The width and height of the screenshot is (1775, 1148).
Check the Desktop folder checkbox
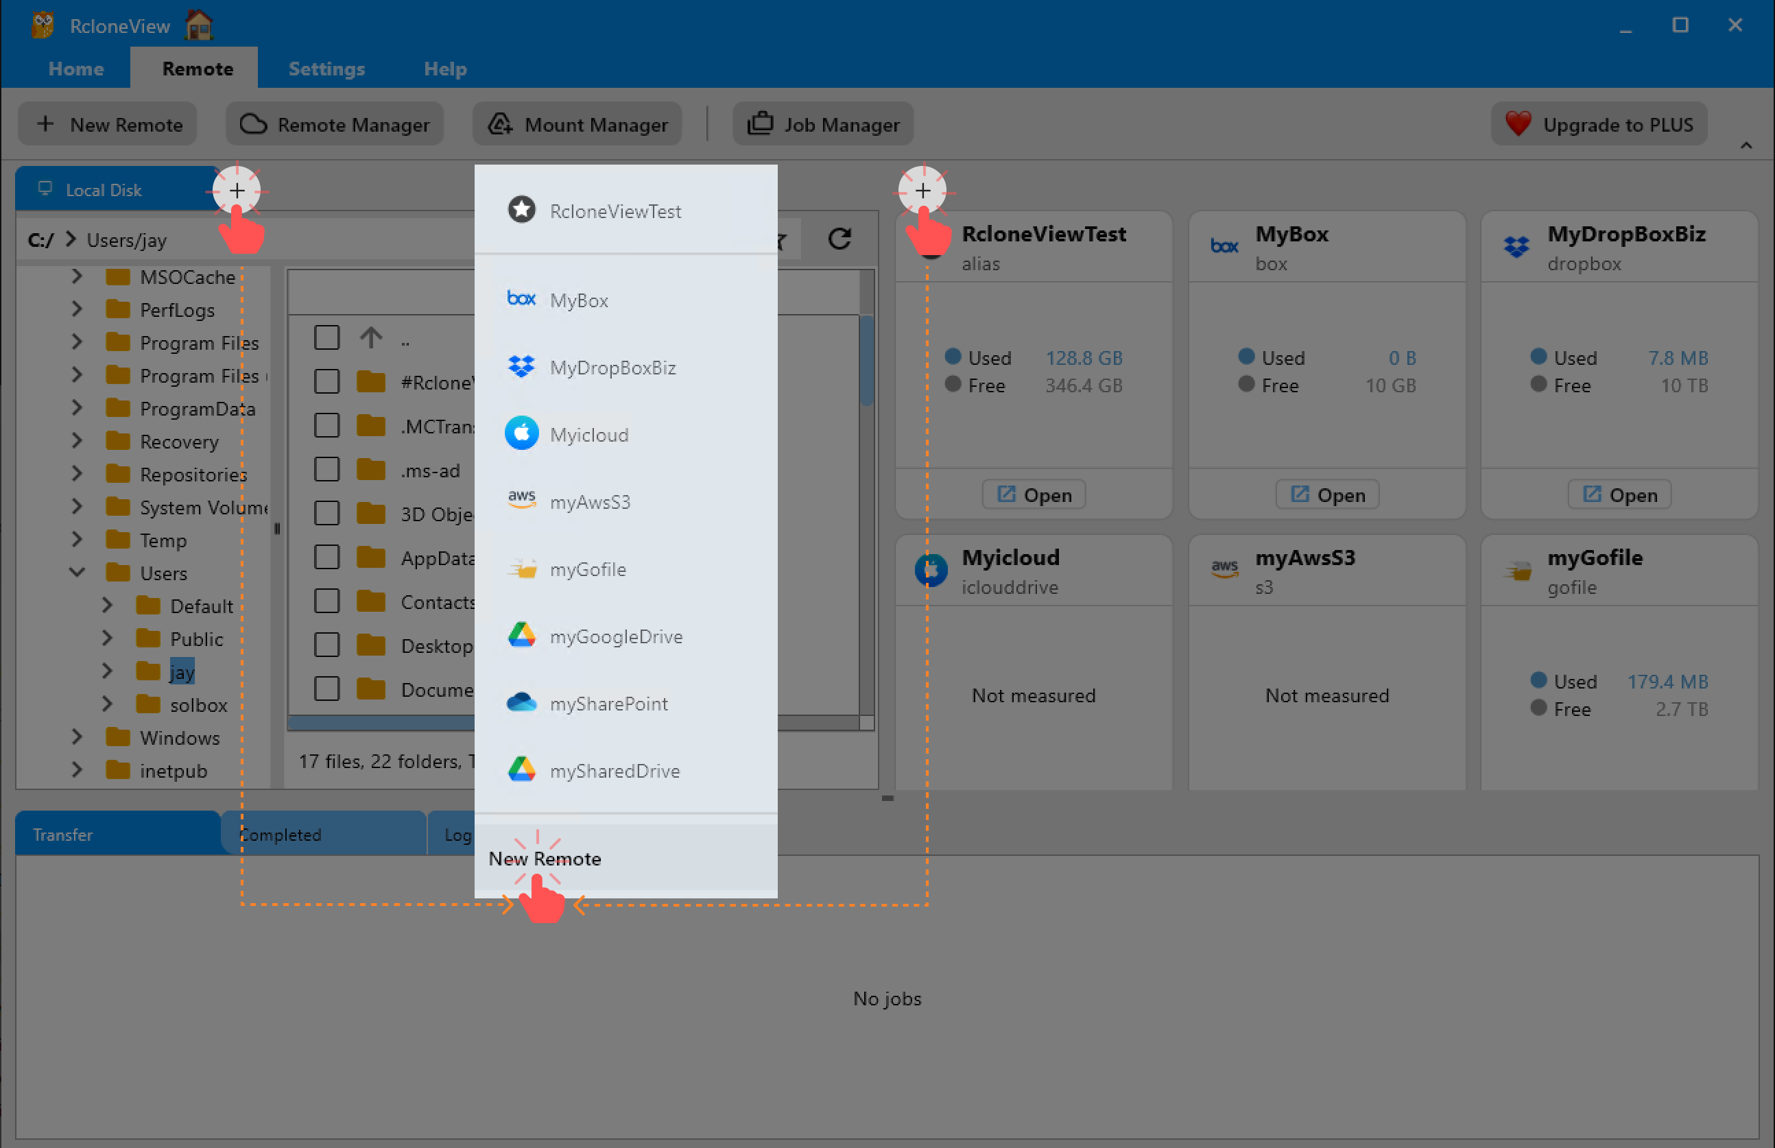(326, 644)
